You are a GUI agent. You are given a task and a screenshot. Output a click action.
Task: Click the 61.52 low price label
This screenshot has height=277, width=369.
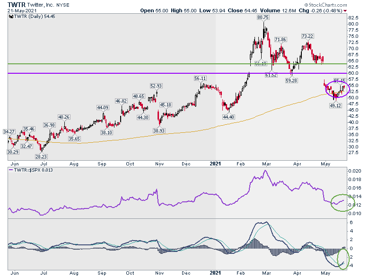[x=271, y=75]
